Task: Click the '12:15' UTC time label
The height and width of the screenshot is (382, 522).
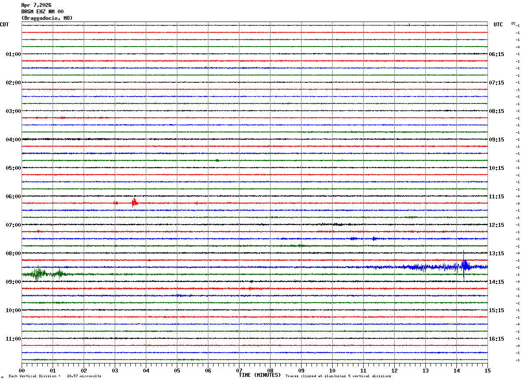Action: coord(497,225)
